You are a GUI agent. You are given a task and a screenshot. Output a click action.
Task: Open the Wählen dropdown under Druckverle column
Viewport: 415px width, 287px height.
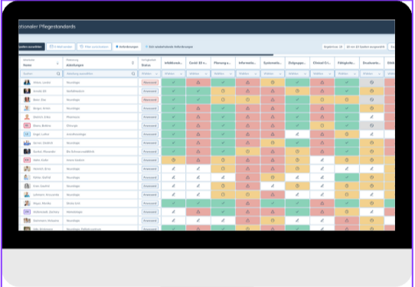pyautogui.click(x=371, y=73)
